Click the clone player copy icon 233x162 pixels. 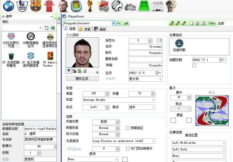point(203,23)
